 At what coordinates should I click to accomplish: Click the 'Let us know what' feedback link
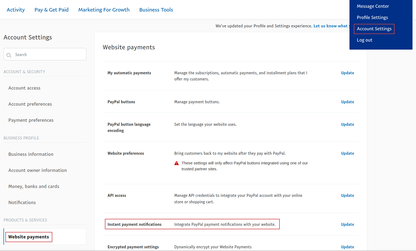tap(332, 26)
